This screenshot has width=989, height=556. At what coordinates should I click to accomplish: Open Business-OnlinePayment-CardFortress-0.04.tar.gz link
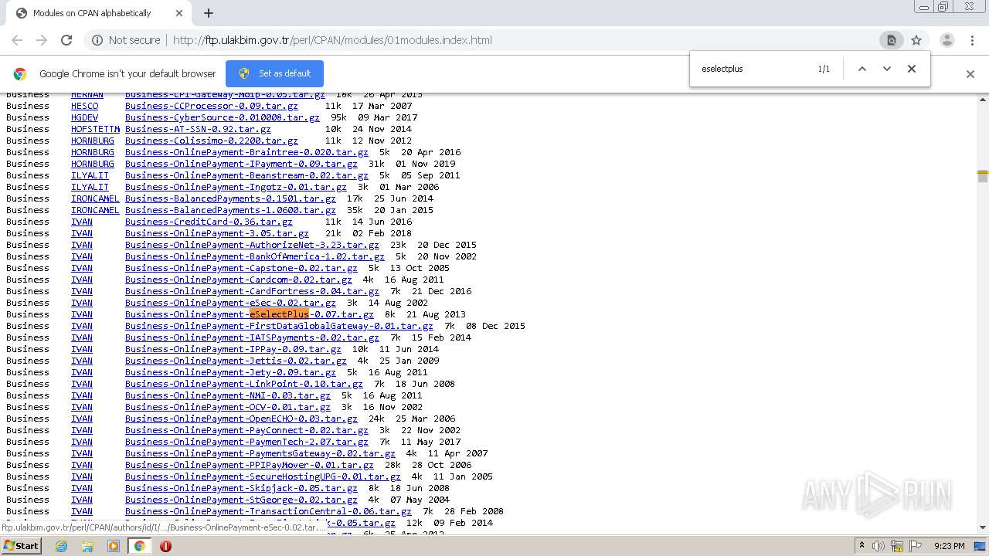252,291
